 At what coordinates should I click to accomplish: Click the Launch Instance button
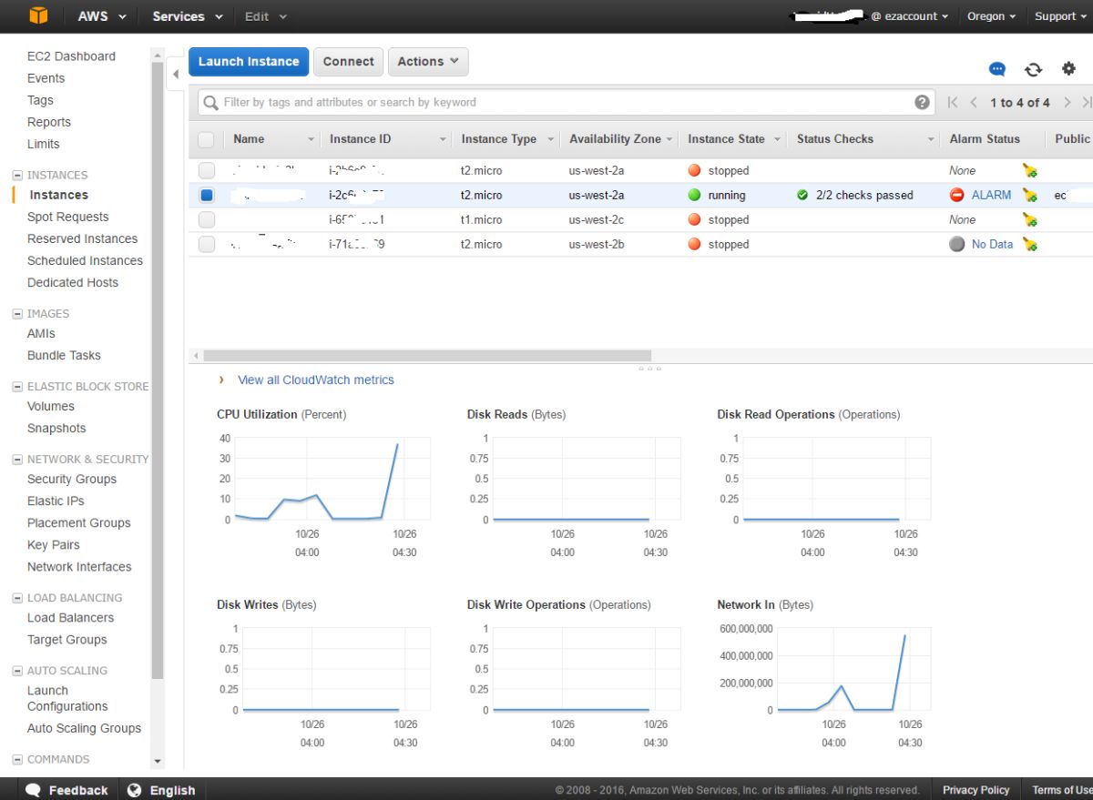[x=249, y=62]
